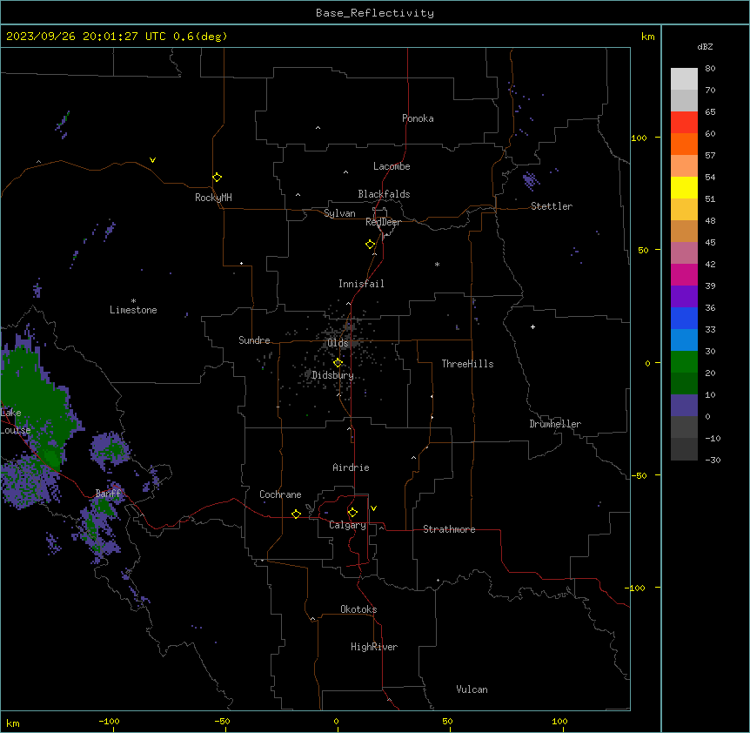Click the ThreeHills label
This screenshot has width=750, height=733.
[467, 364]
